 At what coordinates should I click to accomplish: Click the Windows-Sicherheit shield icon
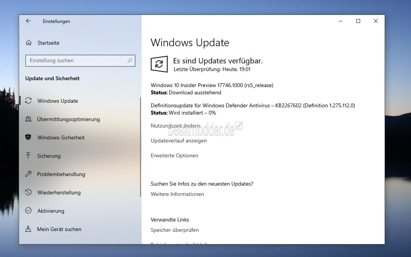click(x=28, y=137)
